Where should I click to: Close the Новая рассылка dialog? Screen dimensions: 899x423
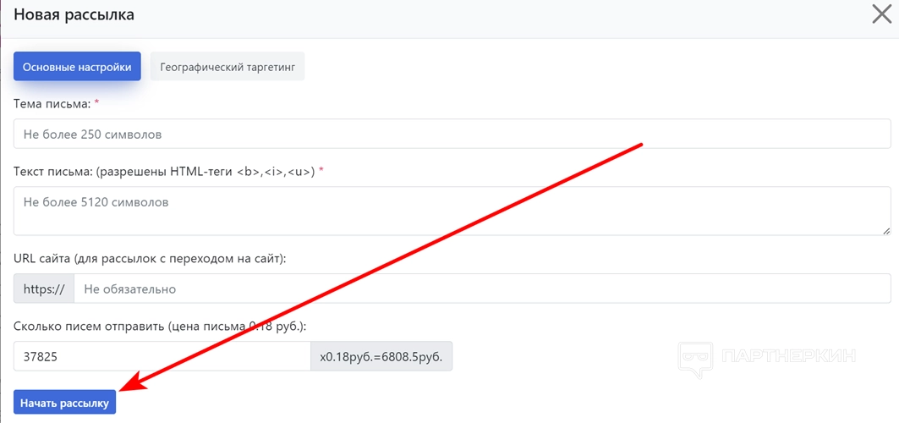click(881, 14)
